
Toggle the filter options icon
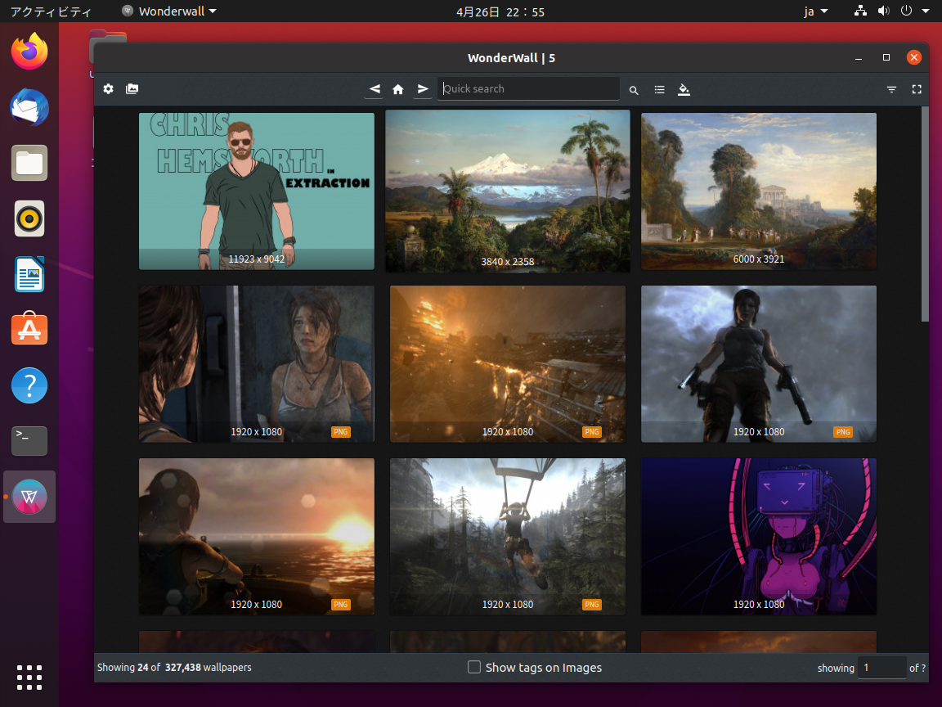pos(891,89)
